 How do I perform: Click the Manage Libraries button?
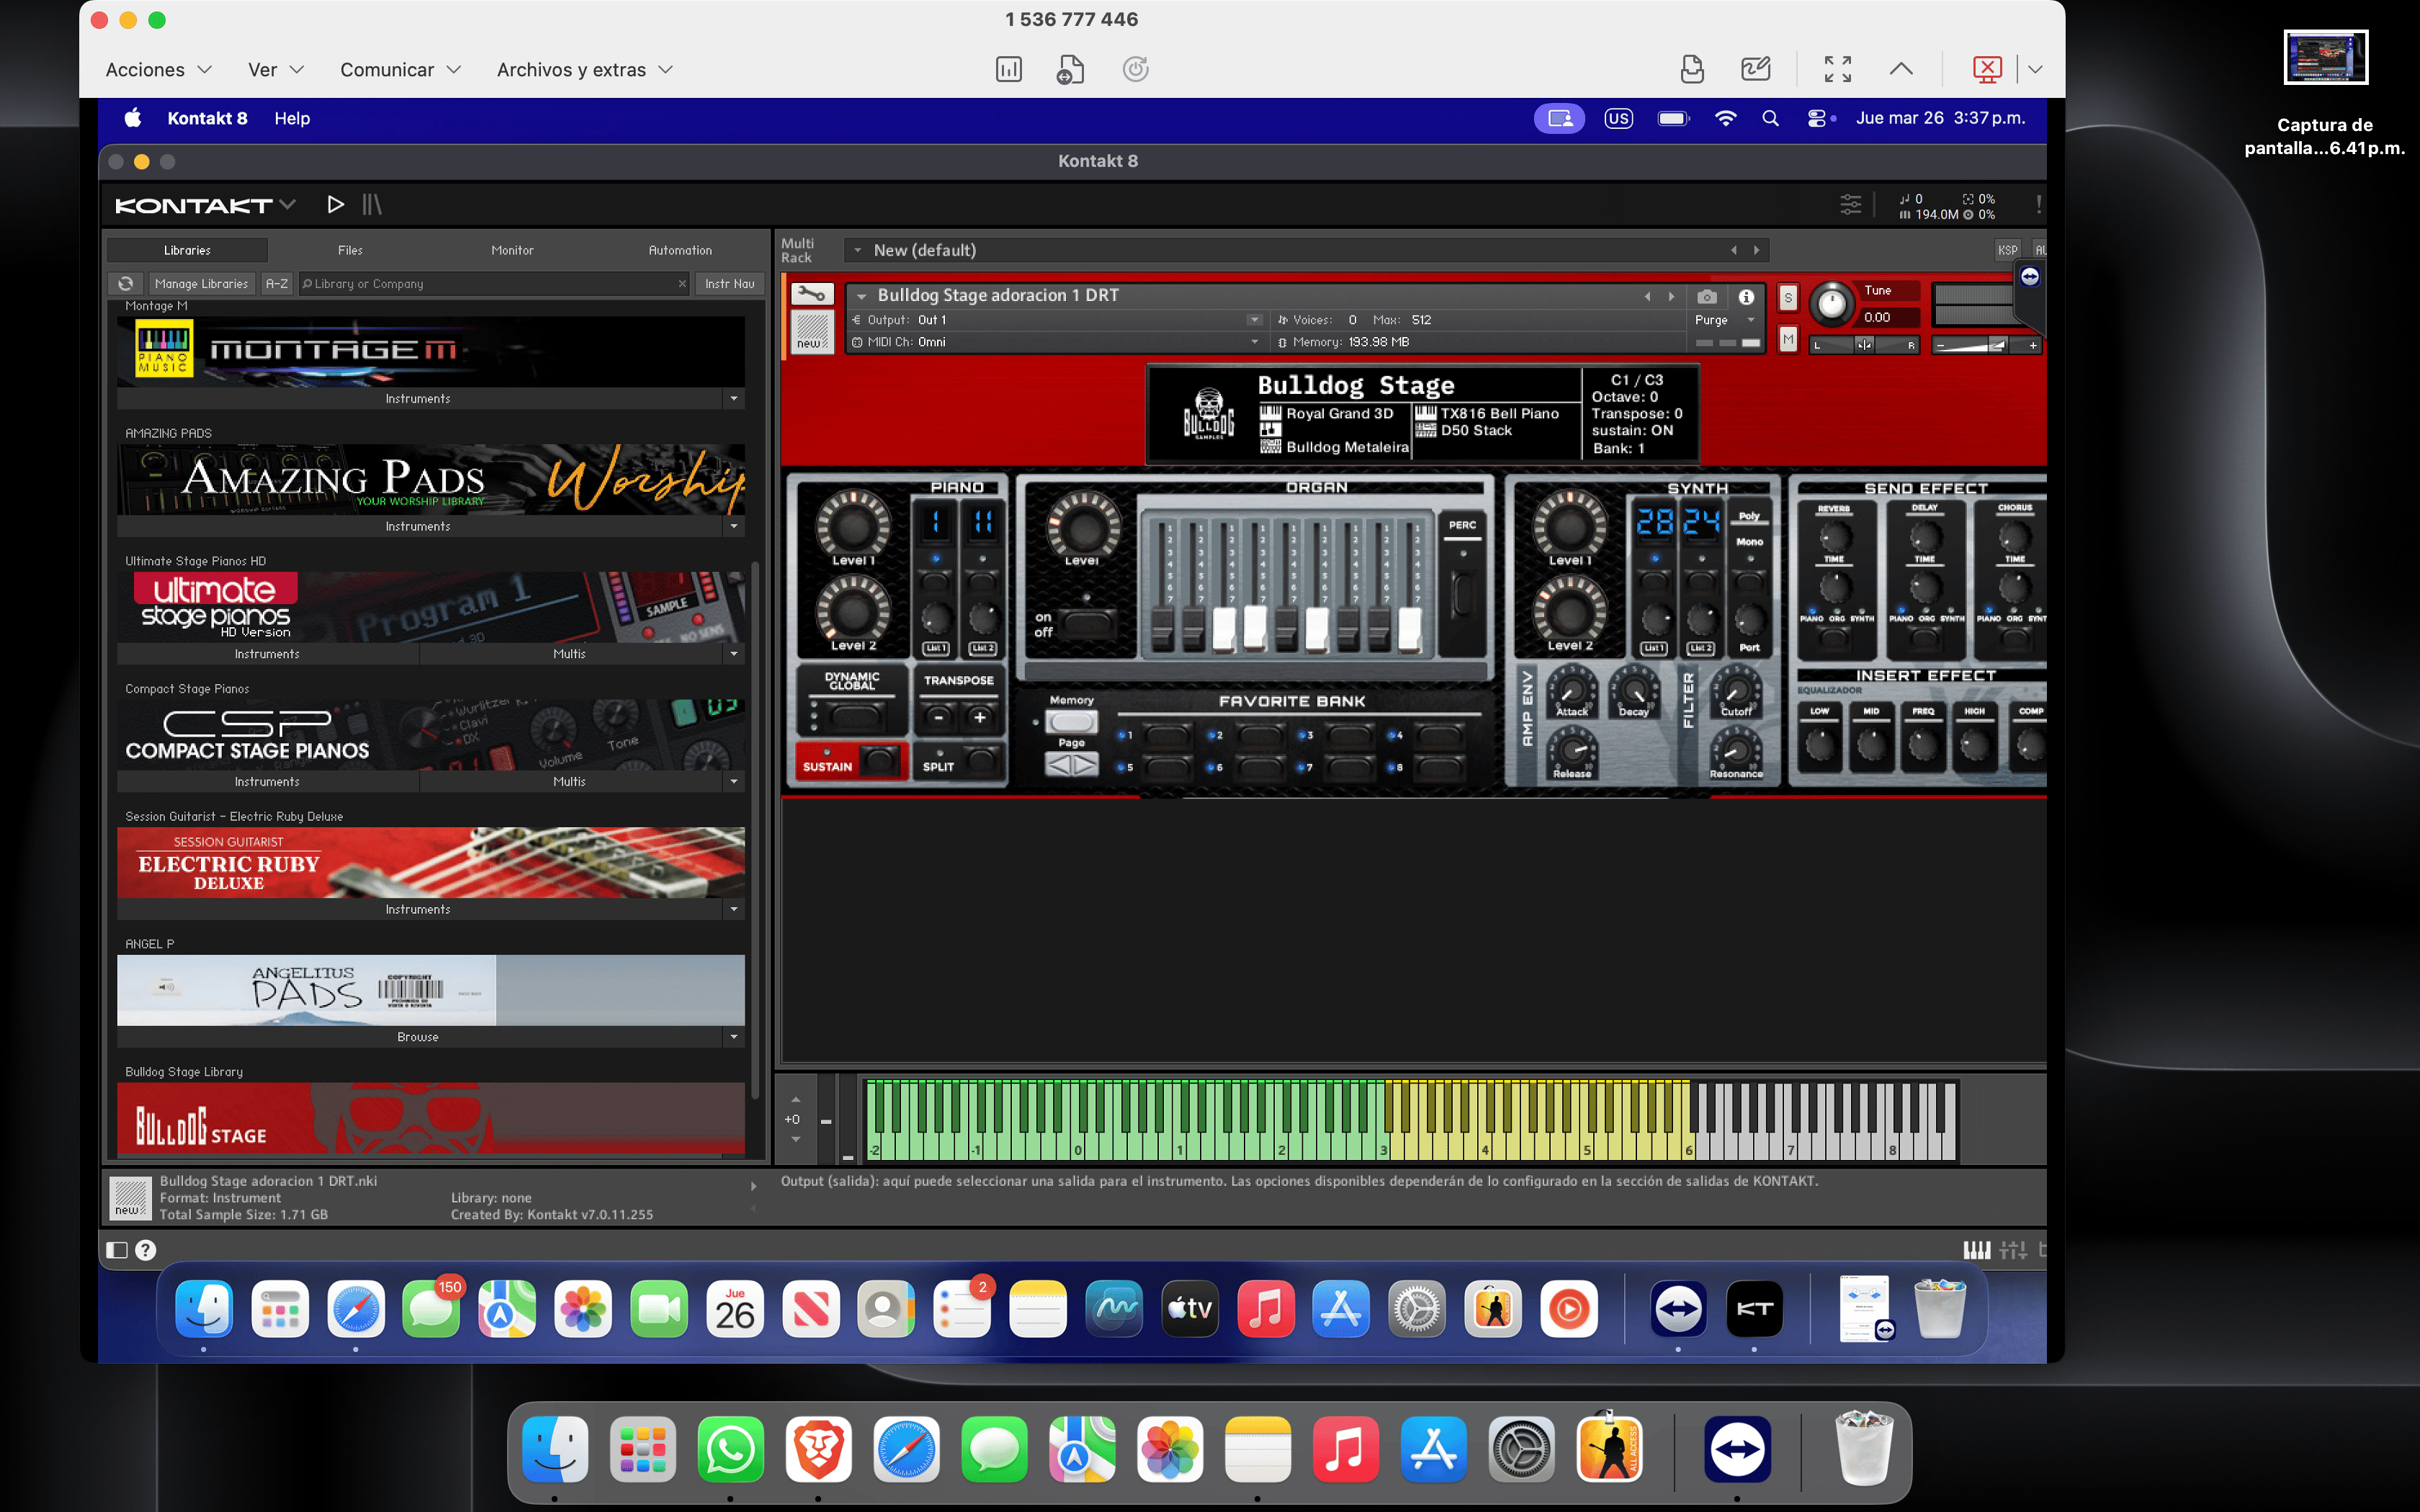coord(201,284)
